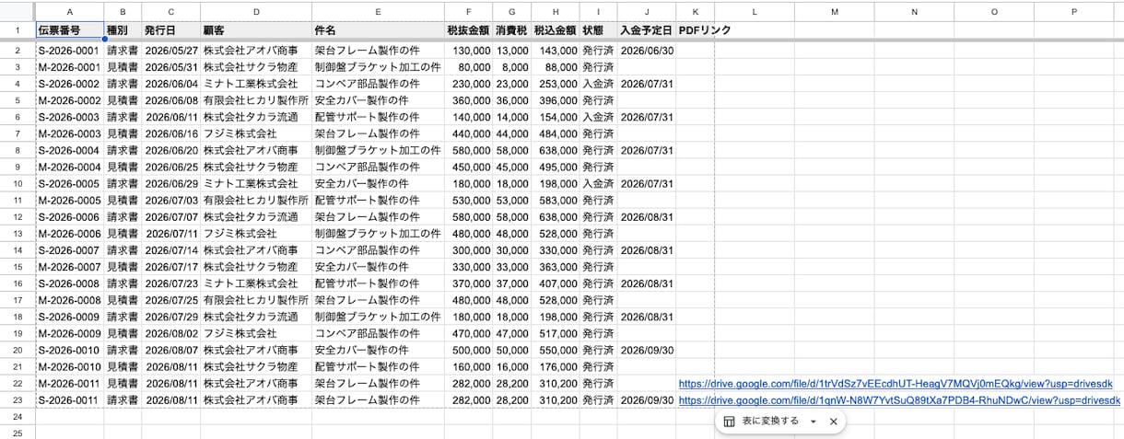Click the 消費税 header cell
This screenshot has height=439, width=1124.
click(511, 30)
